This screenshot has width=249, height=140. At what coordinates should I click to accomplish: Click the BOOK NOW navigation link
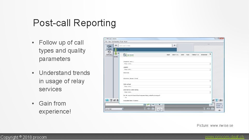tap(204, 55)
